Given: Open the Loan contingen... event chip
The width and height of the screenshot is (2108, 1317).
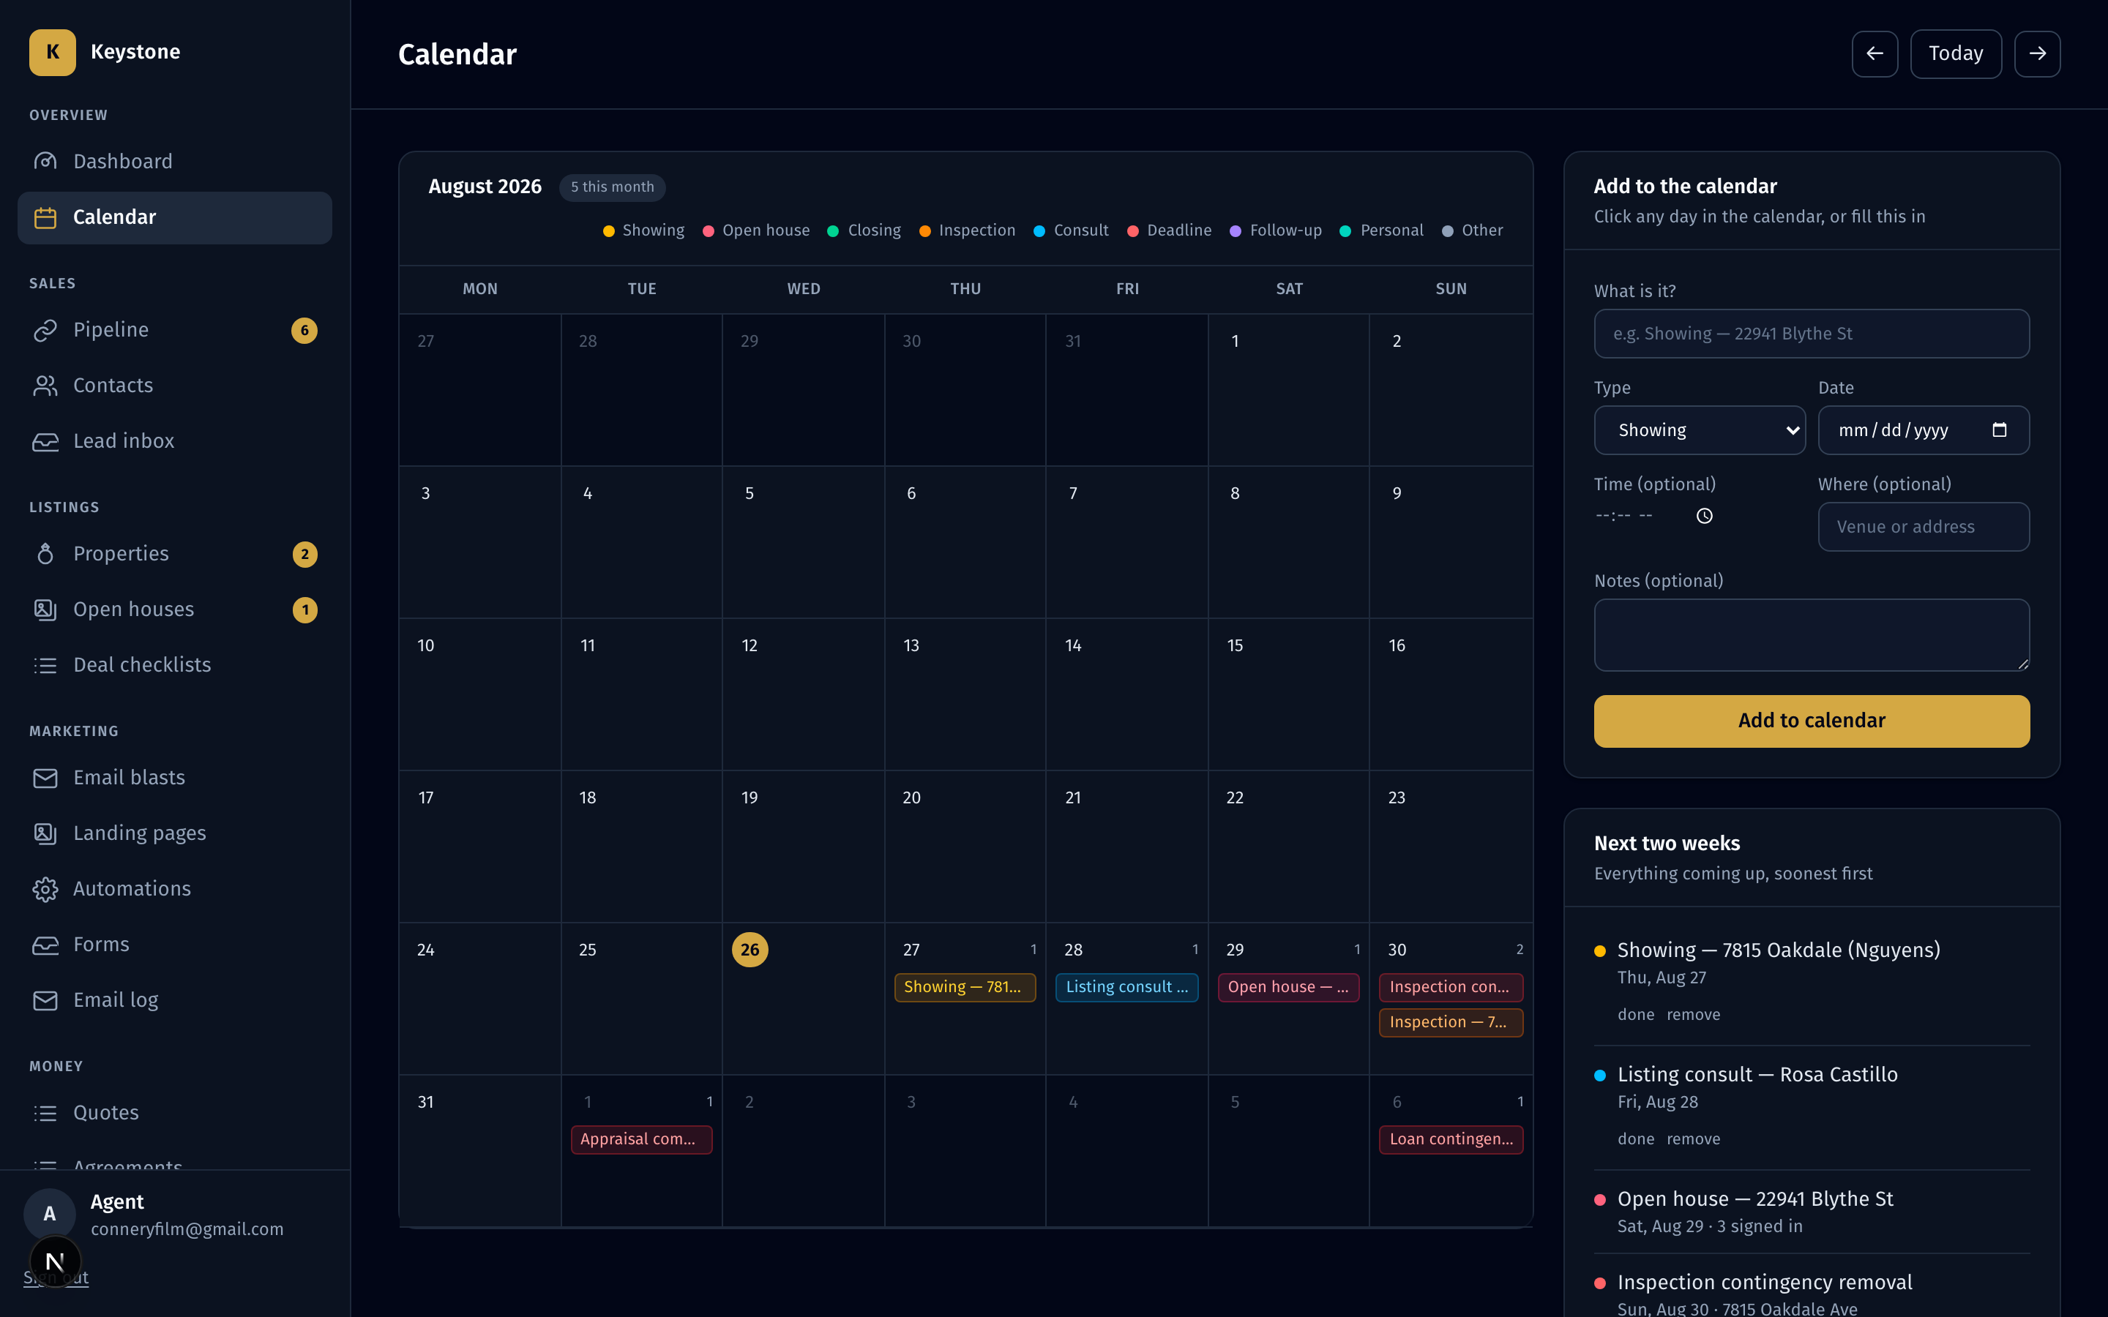Looking at the screenshot, I should [1451, 1140].
